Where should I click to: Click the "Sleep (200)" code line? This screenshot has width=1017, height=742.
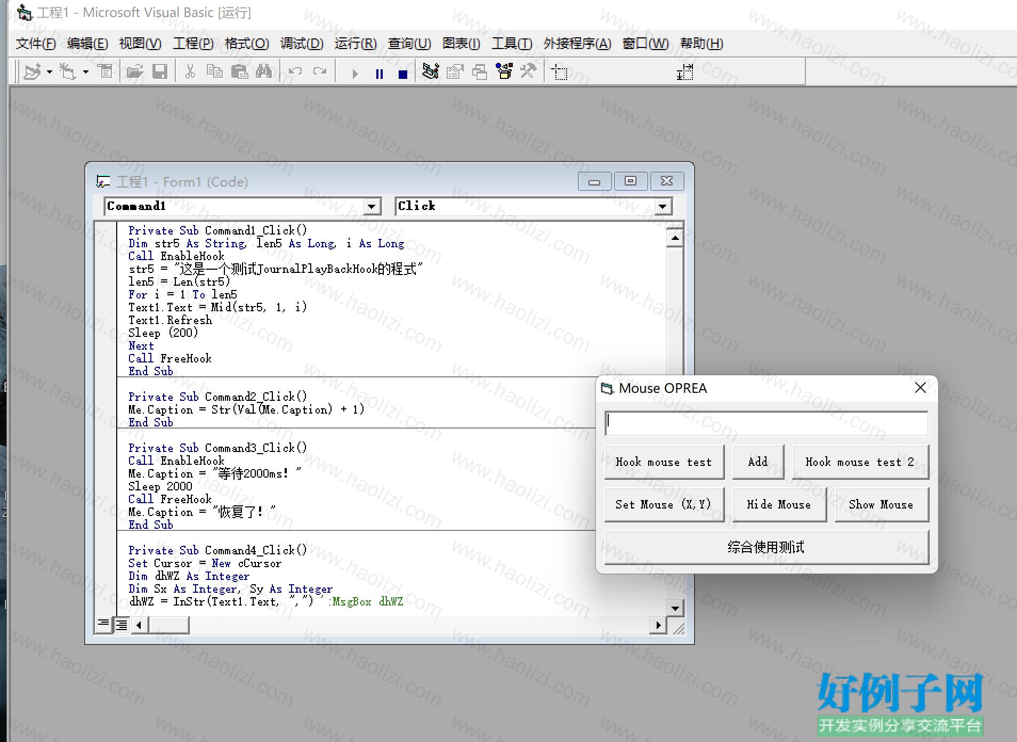tap(163, 333)
